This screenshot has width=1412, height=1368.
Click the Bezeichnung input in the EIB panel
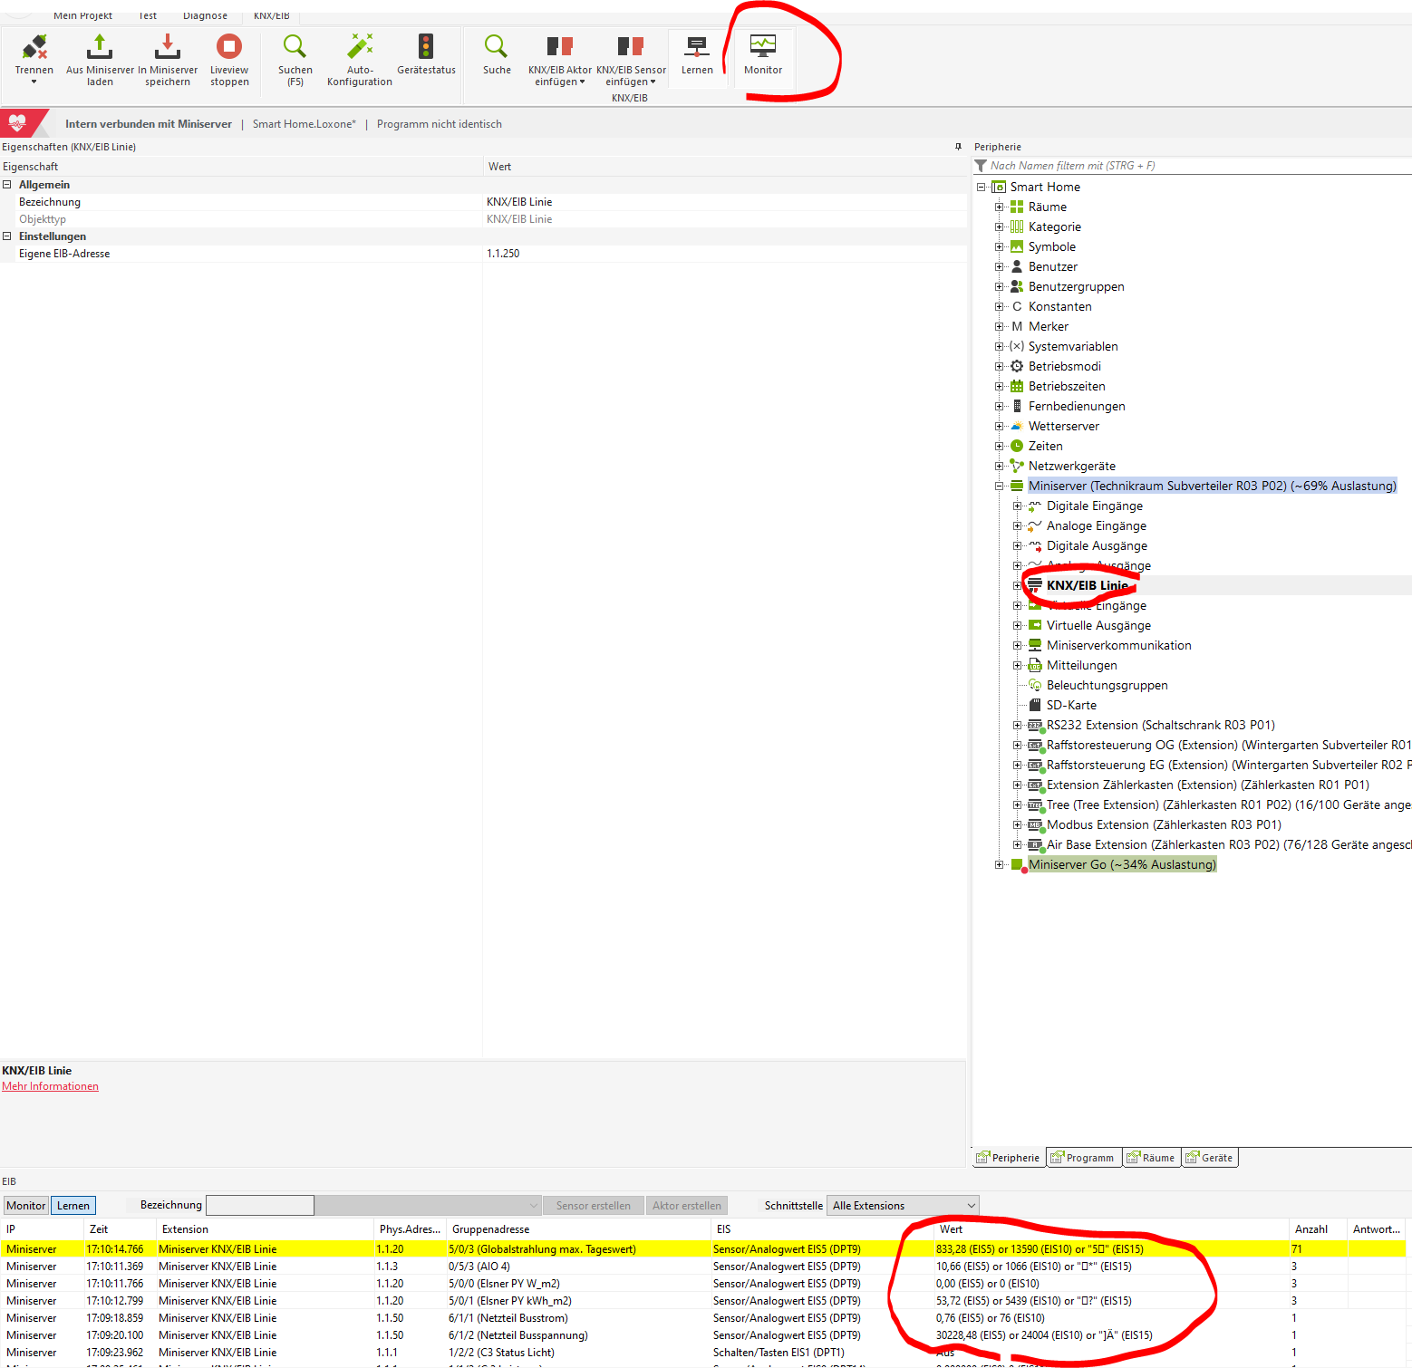[260, 1206]
